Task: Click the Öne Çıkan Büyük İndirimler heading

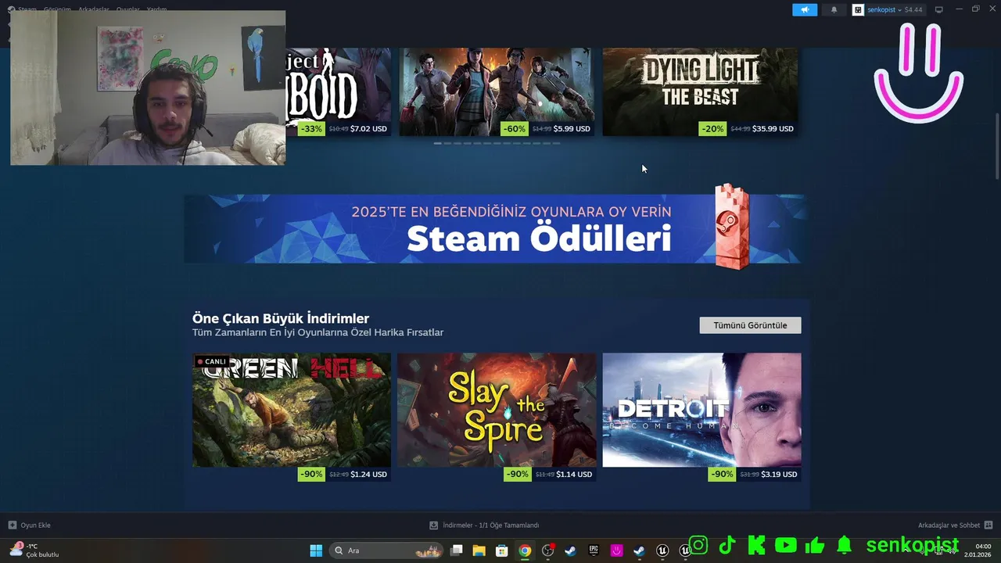Action: 281,318
